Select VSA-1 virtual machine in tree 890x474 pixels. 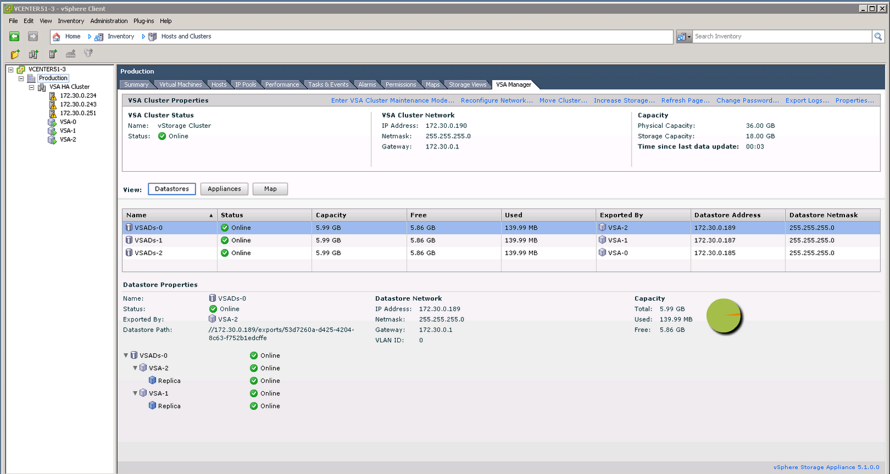[68, 131]
